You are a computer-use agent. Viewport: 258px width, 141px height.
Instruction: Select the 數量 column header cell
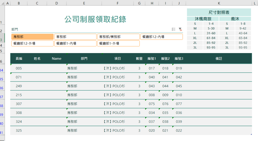(x=139, y=58)
